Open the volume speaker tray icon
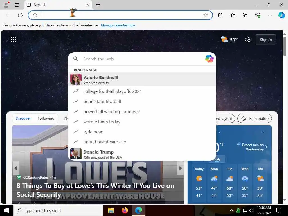The image size is (288, 216). coord(251,210)
